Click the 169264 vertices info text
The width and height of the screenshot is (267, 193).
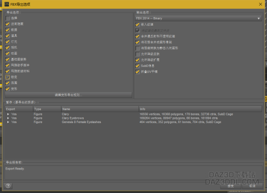(x=179, y=118)
